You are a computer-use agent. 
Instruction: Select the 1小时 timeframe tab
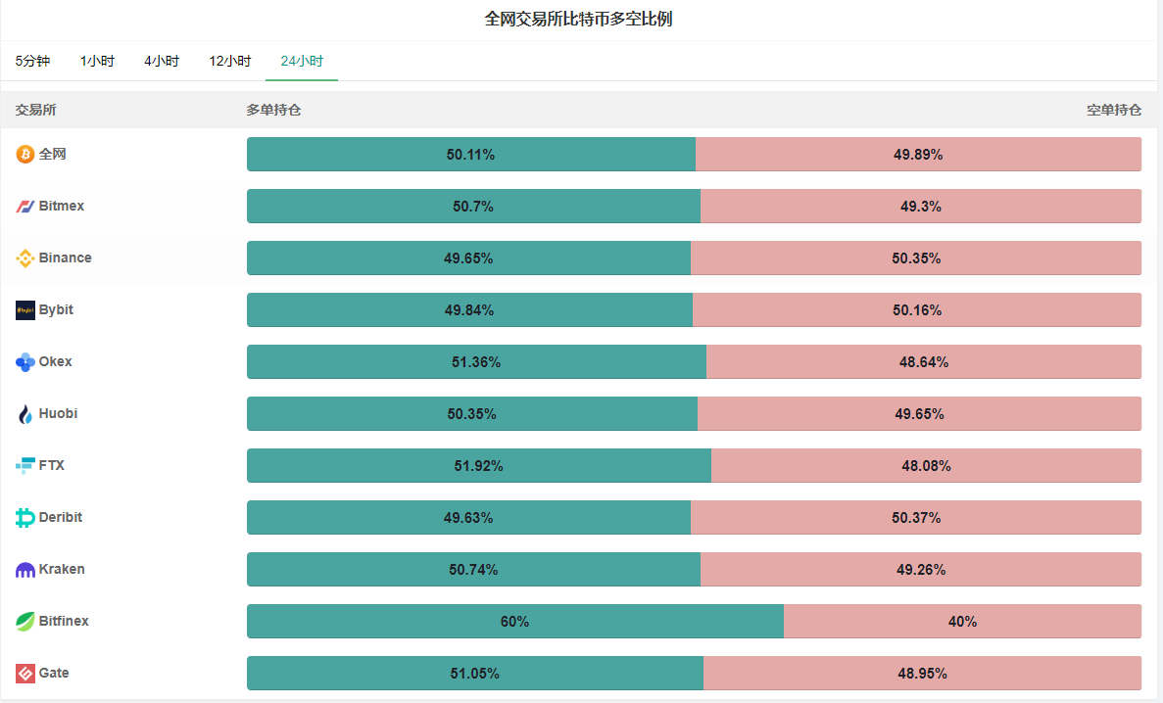pyautogui.click(x=97, y=61)
